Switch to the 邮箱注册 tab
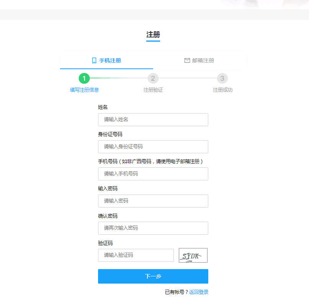Viewport: 309px width, 305px height. point(199,60)
